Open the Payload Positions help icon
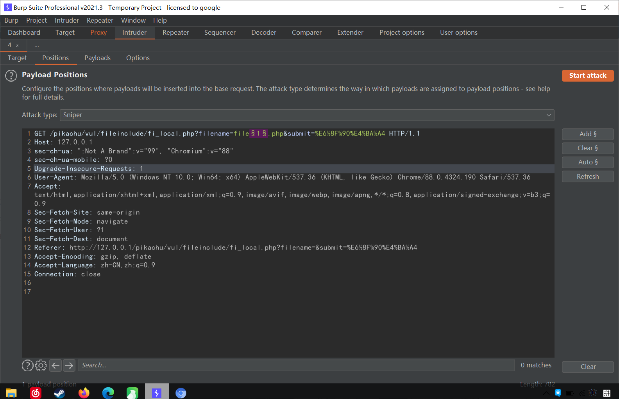This screenshot has width=619, height=399. [11, 76]
